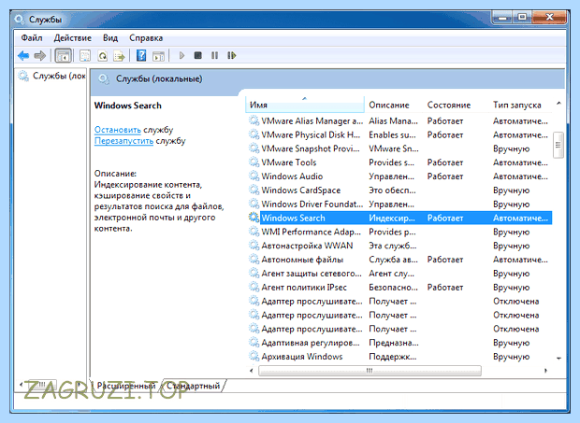
Task: Click the scroll up arrow of services list
Action: tap(558, 104)
